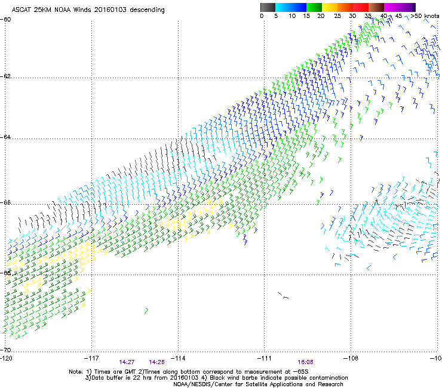
Task: Click the 'Data buffer is 22 hrs' note line
Action: [x=216, y=378]
